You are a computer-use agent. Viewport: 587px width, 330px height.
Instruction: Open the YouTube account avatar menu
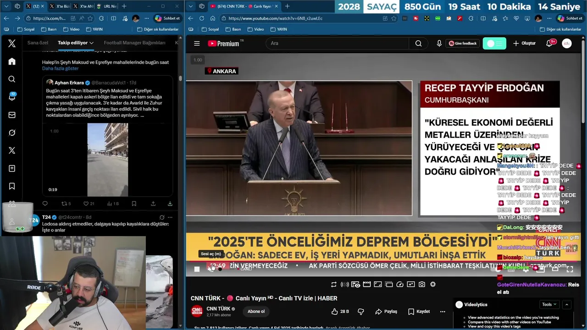click(x=567, y=44)
